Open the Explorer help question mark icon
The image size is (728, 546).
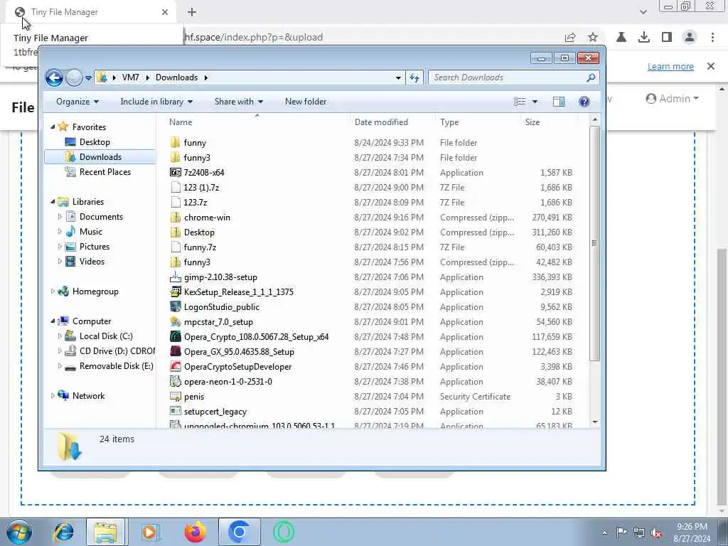click(x=584, y=102)
